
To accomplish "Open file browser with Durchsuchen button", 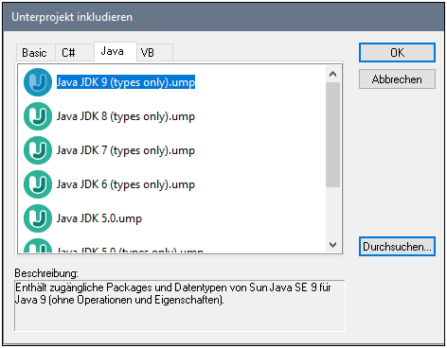I will (x=397, y=247).
